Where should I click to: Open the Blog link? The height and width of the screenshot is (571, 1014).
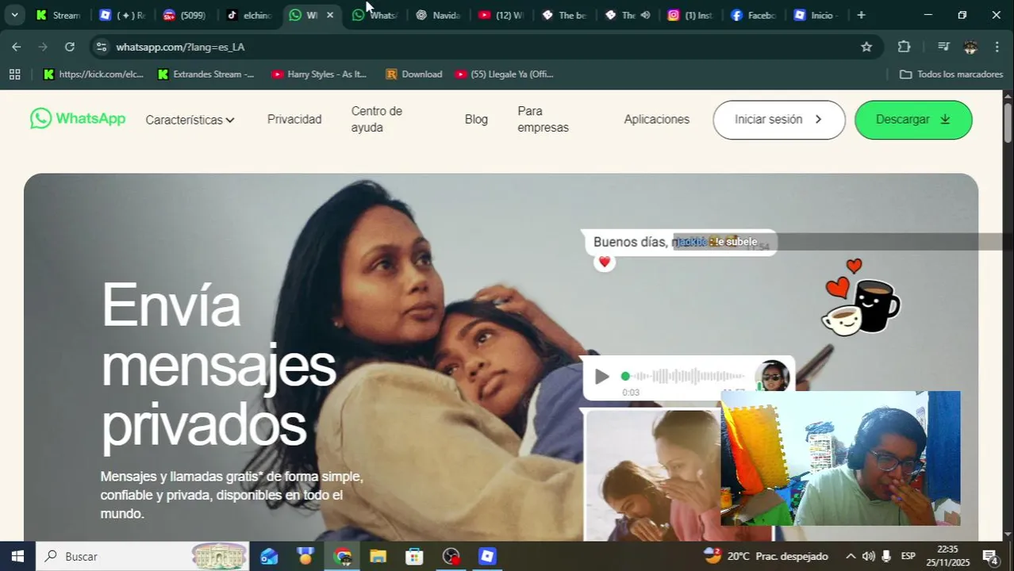click(x=476, y=119)
